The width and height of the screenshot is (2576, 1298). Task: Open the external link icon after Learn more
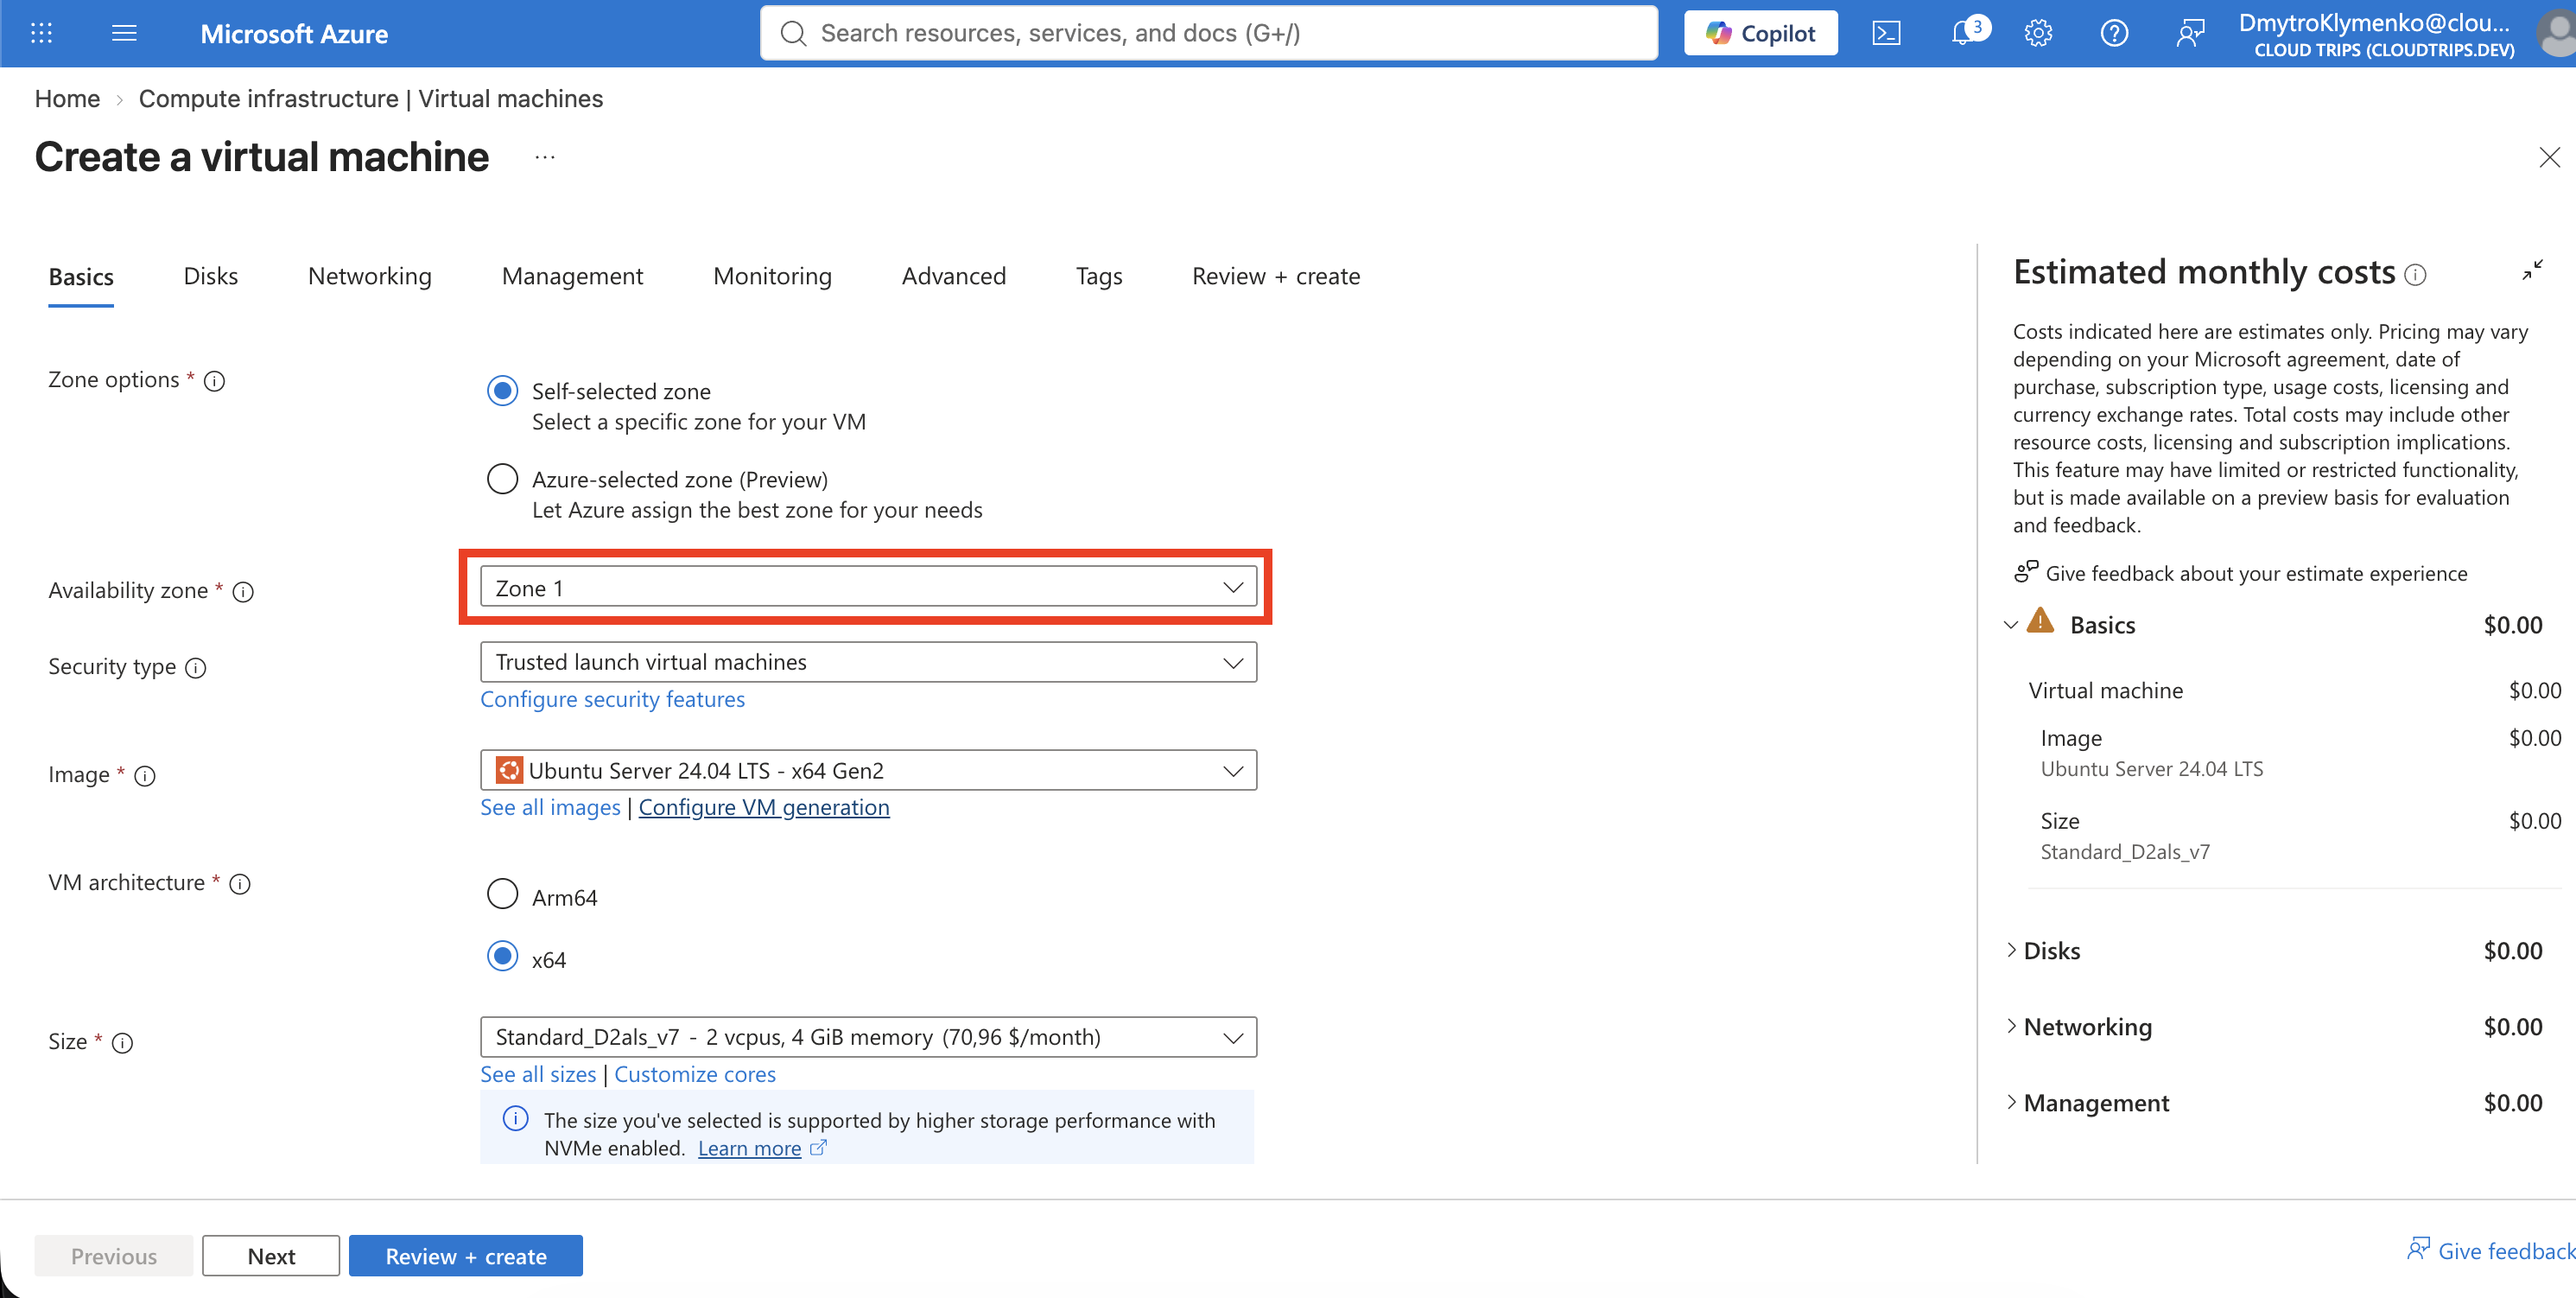818,1148
